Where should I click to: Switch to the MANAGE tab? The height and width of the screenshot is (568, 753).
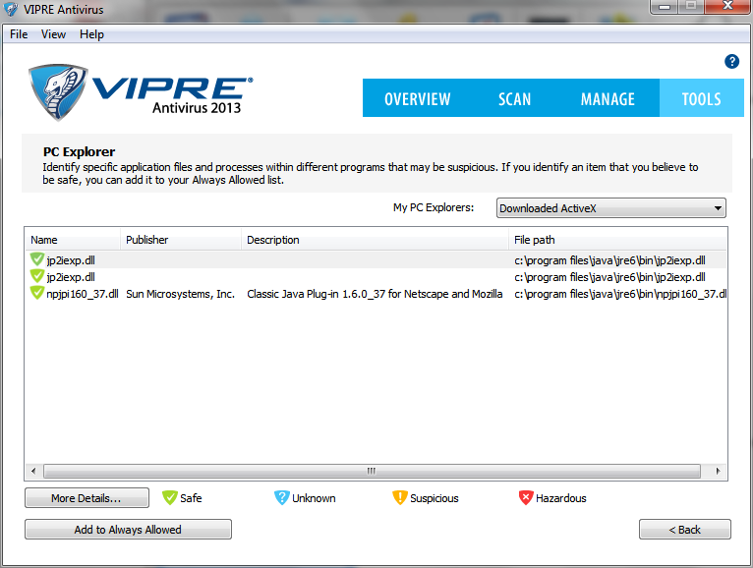click(608, 98)
